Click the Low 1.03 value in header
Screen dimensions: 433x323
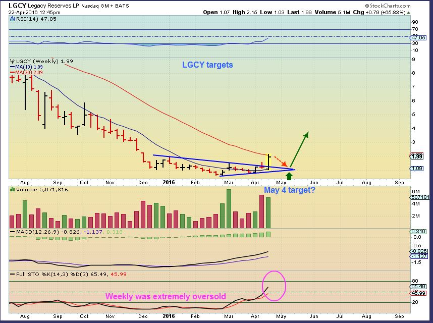272,13
